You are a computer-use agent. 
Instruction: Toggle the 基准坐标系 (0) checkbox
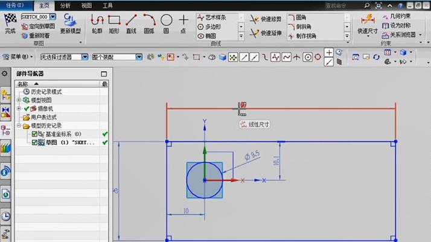pyautogui.click(x=34, y=134)
